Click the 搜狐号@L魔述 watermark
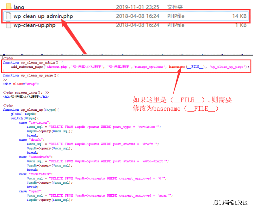Image resolution: width=253 pixels, height=208 pixels. (x=230, y=202)
